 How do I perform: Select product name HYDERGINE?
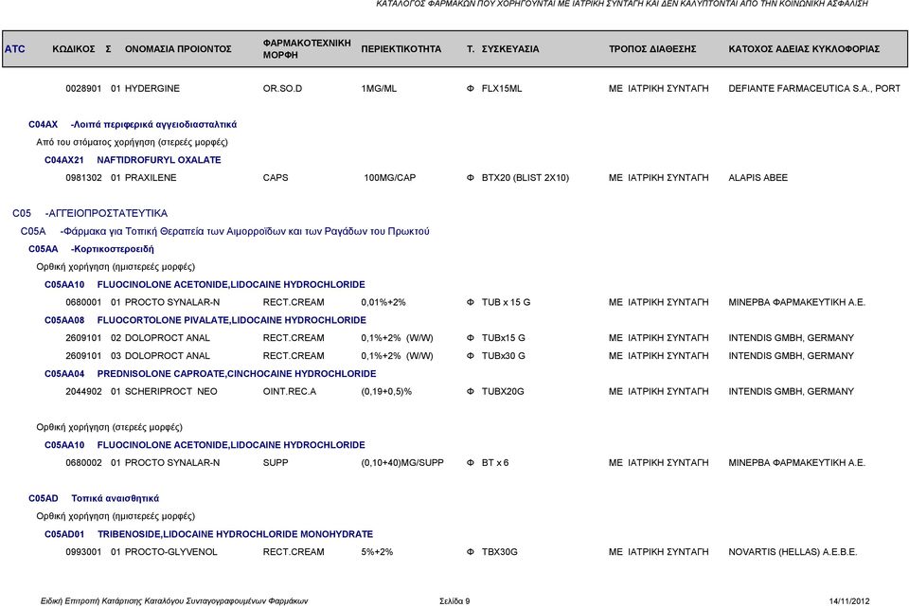point(151,89)
